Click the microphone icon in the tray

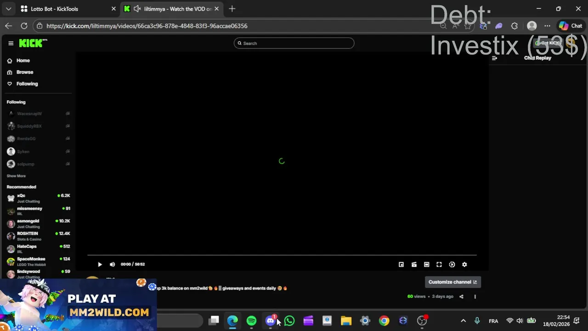tap(477, 321)
